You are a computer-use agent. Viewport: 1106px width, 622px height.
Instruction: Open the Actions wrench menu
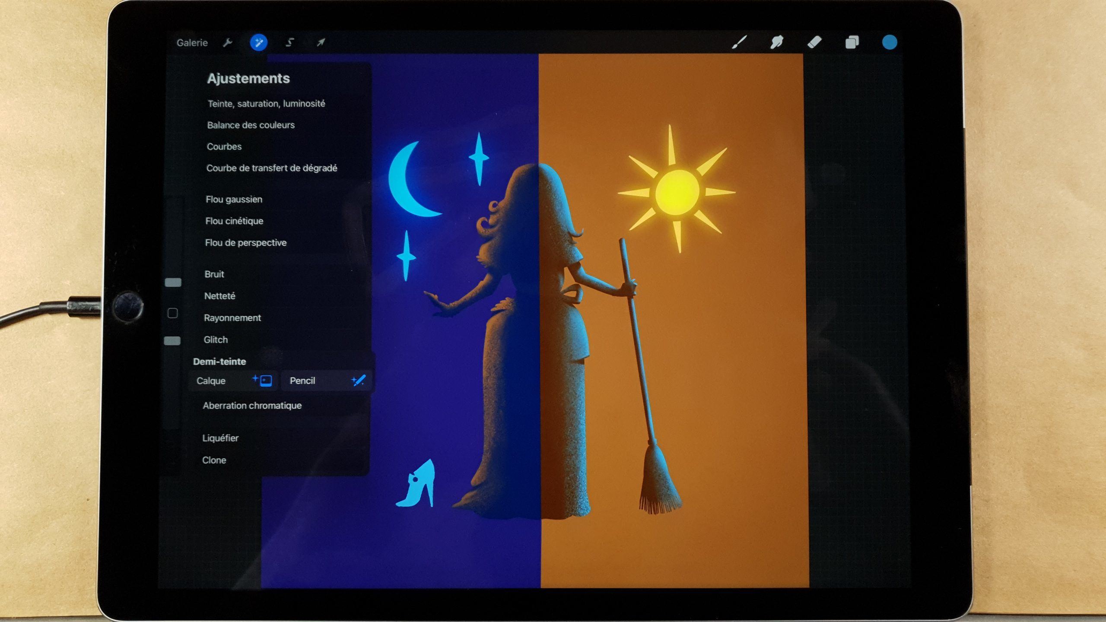(227, 42)
